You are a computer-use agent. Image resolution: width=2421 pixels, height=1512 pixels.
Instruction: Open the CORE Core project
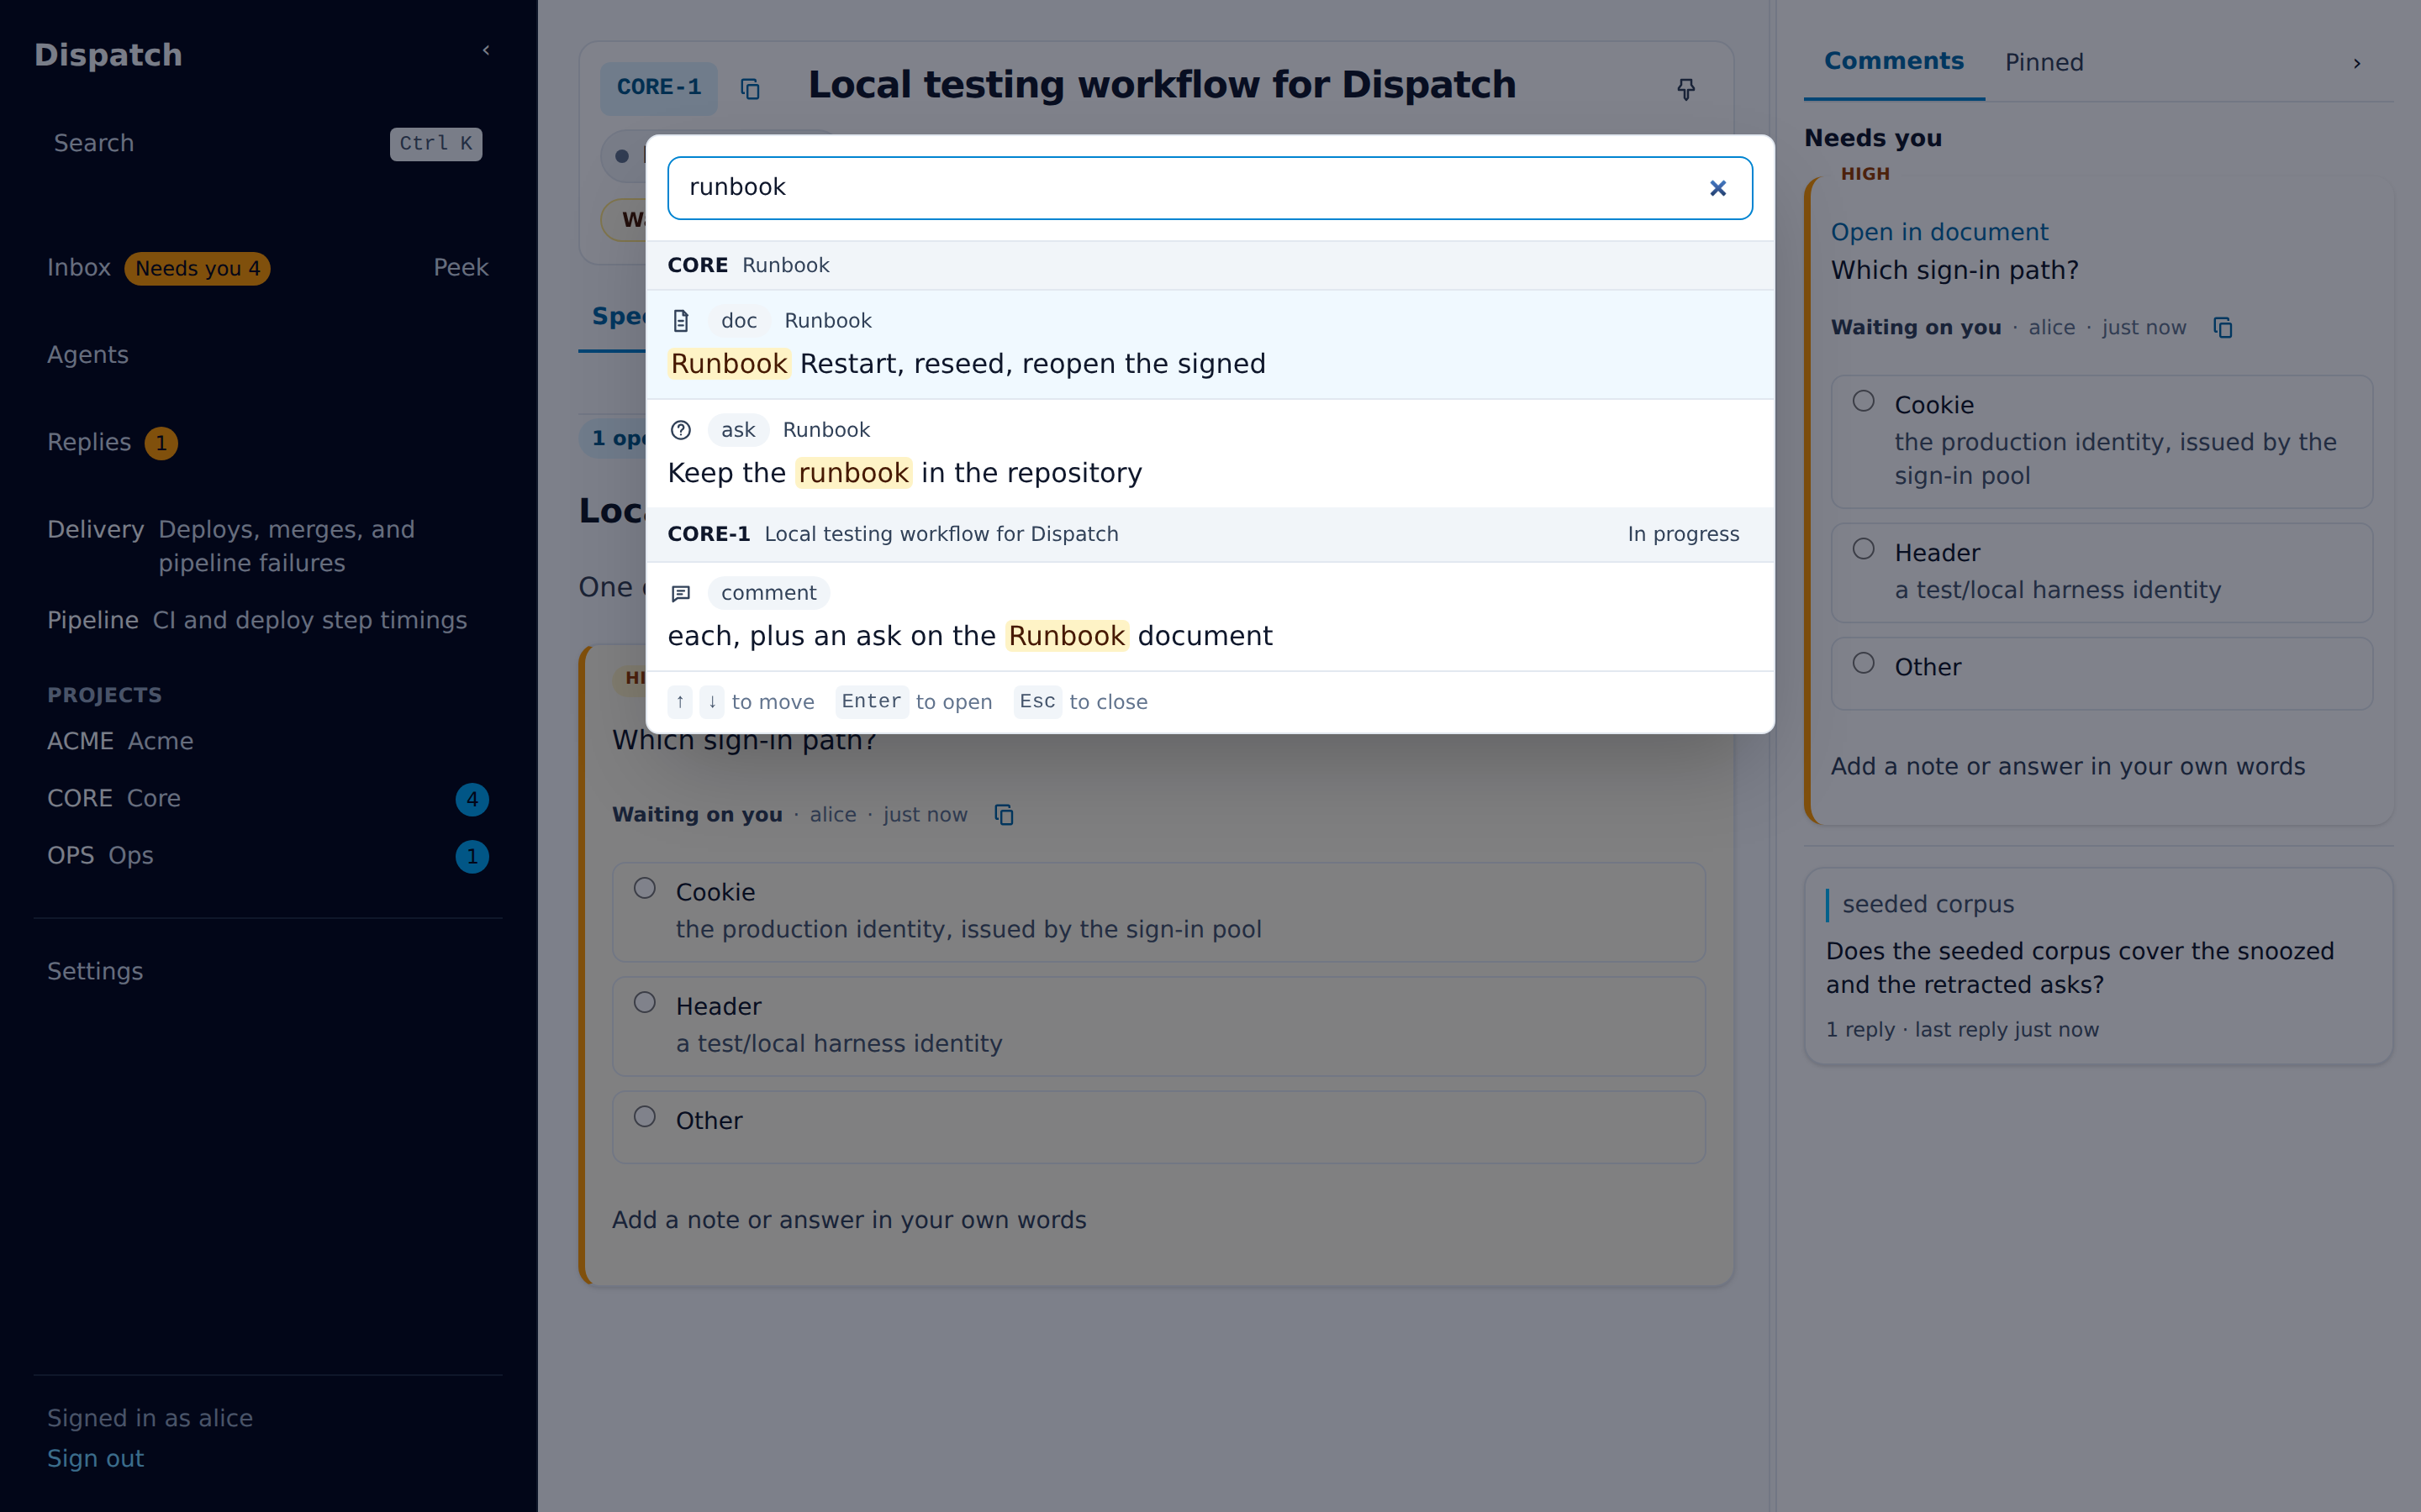coord(267,798)
